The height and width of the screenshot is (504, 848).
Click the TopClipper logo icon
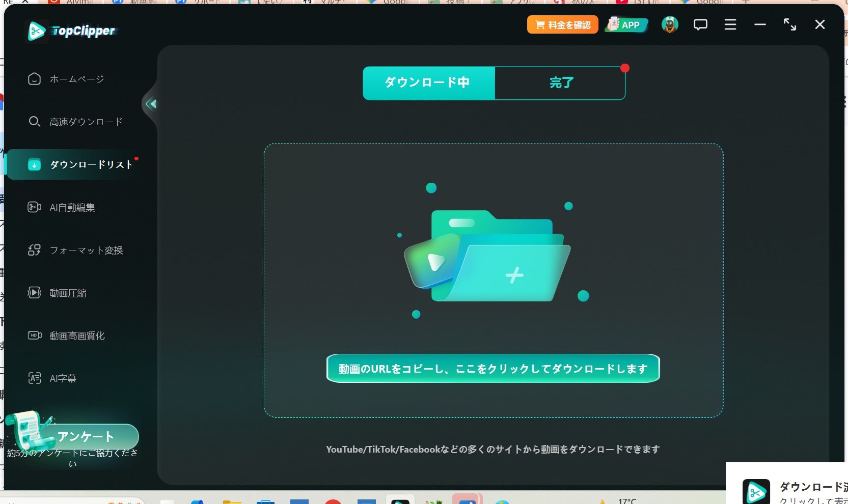[36, 31]
